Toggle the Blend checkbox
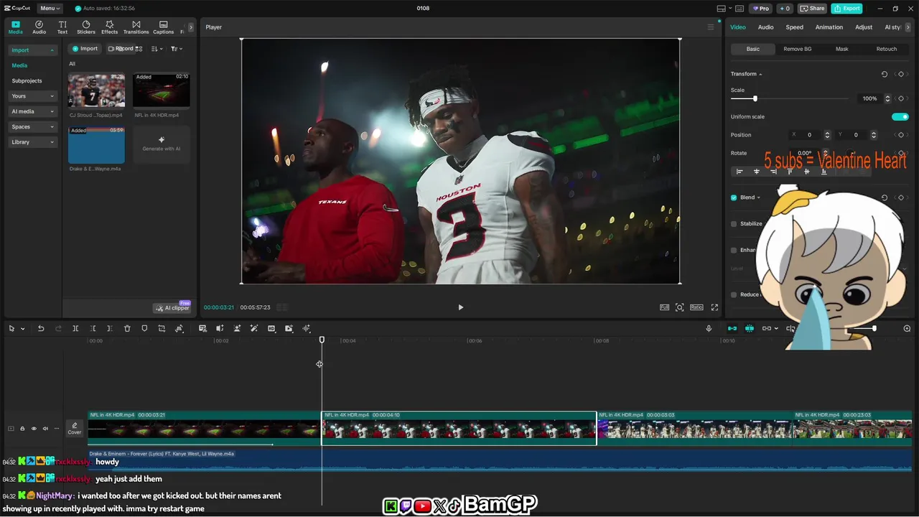The height and width of the screenshot is (517, 919). 734,197
